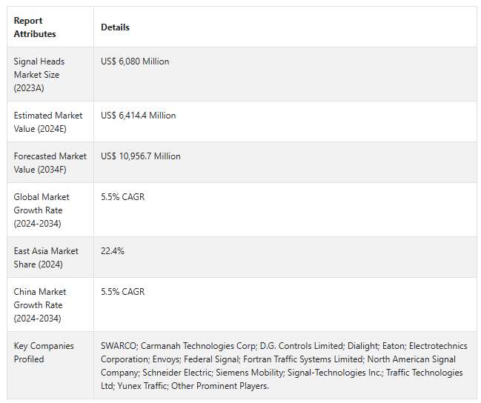Select the "Estimated Market Value (2024E)" cell
This screenshot has height=403, width=481.
coord(47,121)
